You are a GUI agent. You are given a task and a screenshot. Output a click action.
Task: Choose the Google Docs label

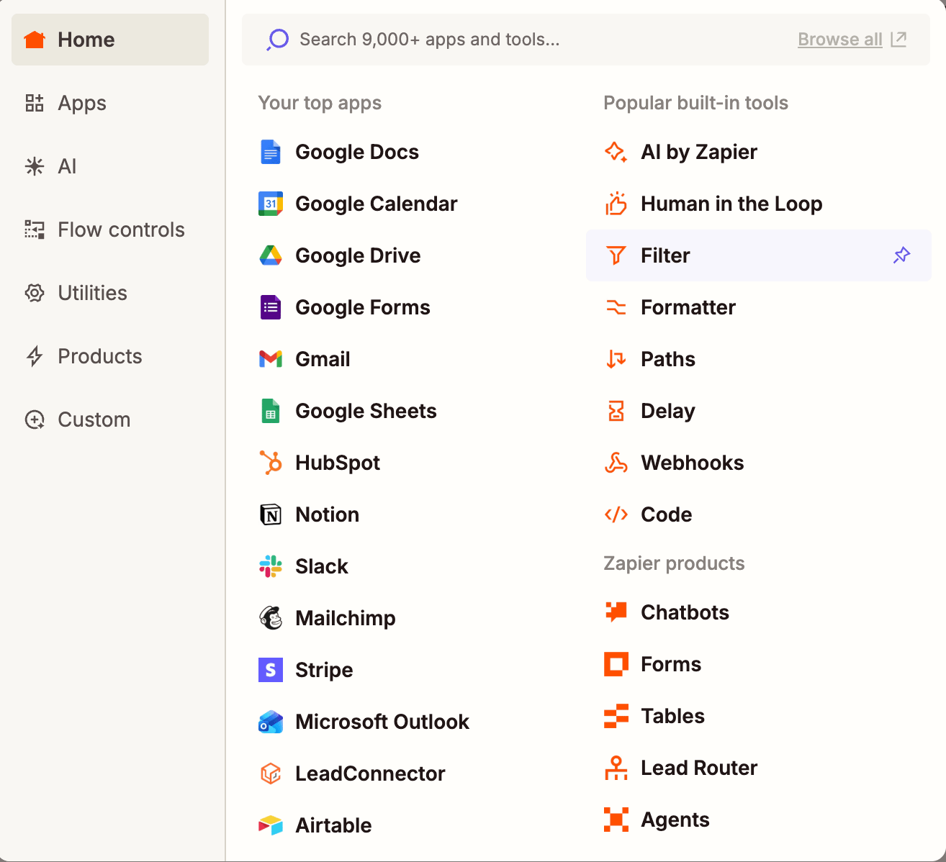point(357,152)
